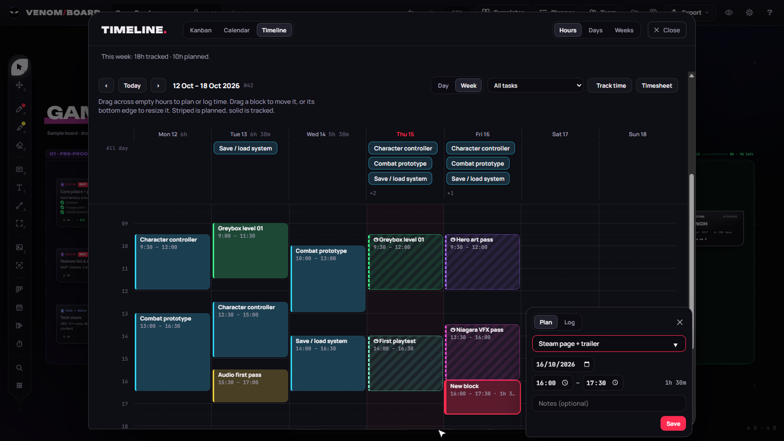Select the text tool (T) in toolbar

[20, 188]
